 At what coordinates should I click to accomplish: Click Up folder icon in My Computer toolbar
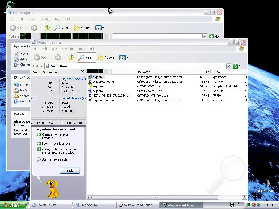point(47,27)
